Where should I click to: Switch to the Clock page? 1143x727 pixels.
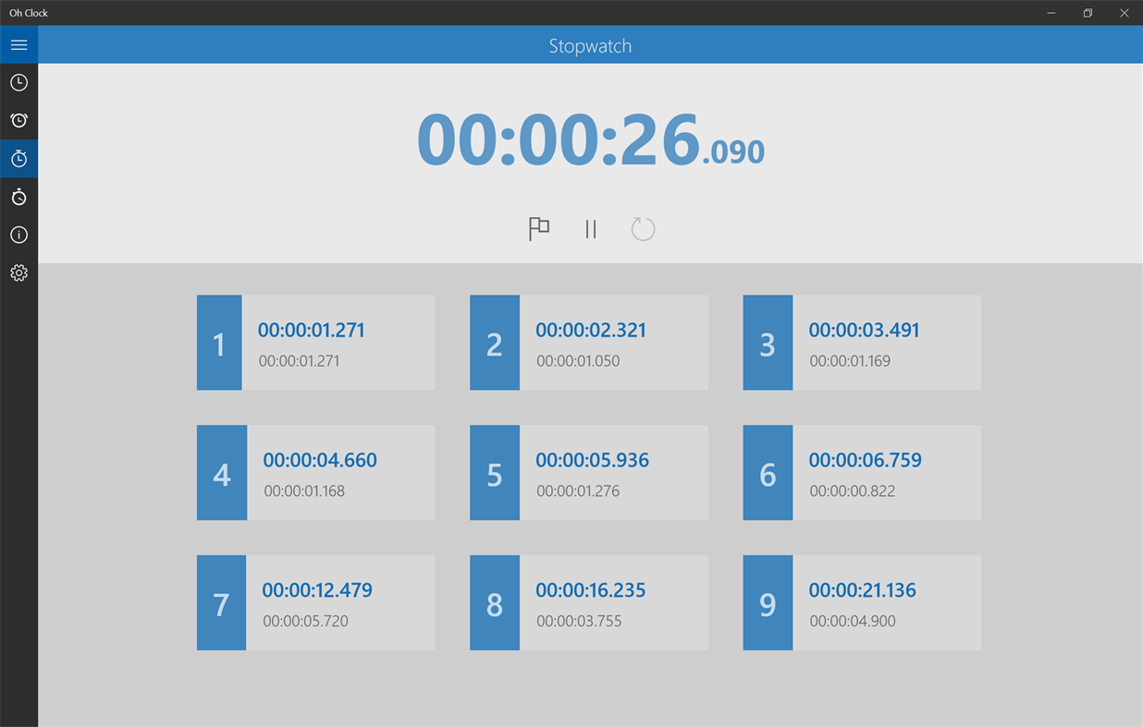click(18, 82)
